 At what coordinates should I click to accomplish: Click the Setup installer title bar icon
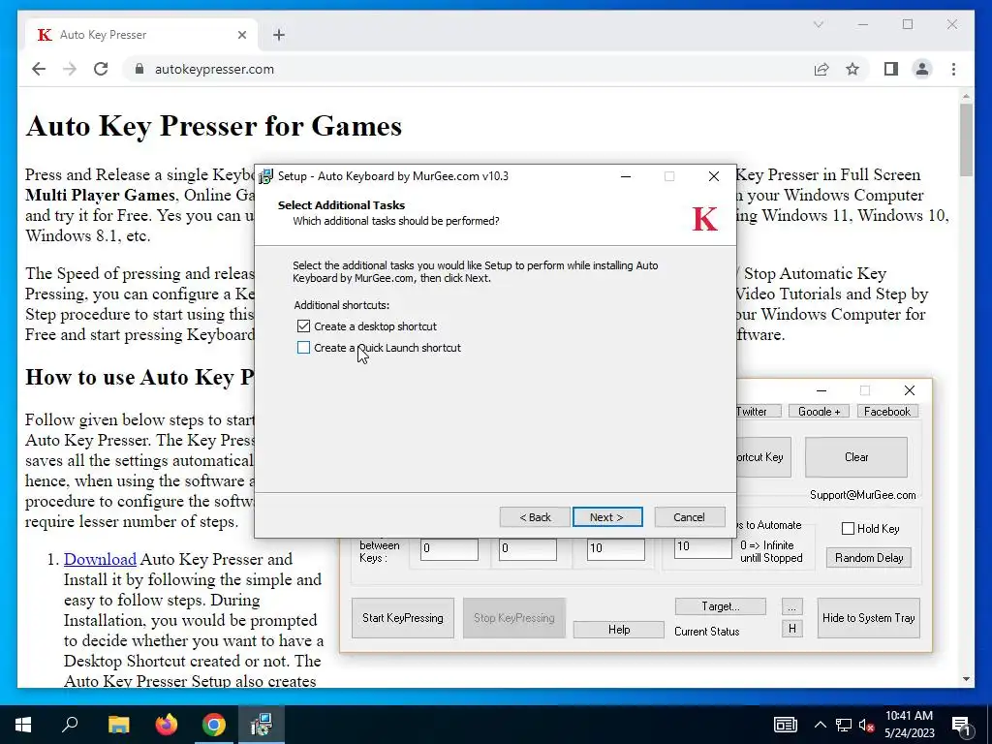pyautogui.click(x=266, y=176)
